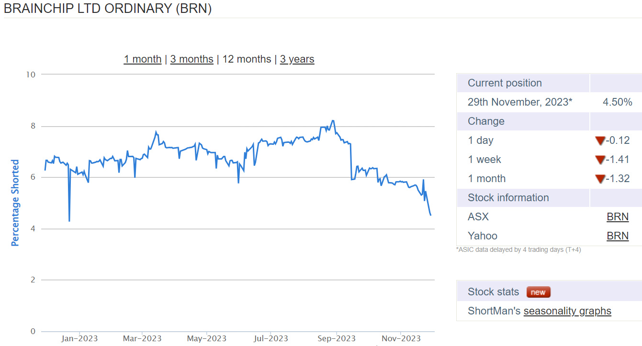Screen dimensions: 642x346
Task: Click the red down arrow in the 1 week row
Action: coord(600,160)
